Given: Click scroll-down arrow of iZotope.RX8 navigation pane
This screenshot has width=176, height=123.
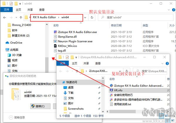Looking at the screenshot, I should coord(103,112).
